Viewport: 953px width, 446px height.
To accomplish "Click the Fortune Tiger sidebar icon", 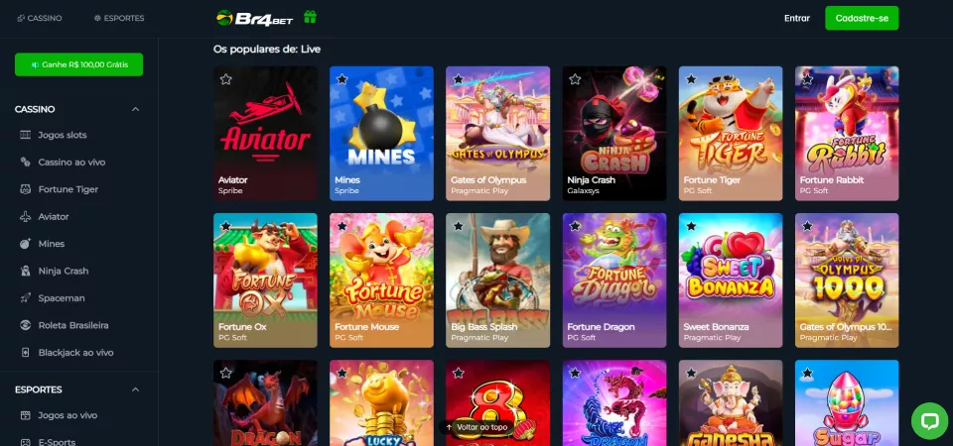I will tap(25, 189).
